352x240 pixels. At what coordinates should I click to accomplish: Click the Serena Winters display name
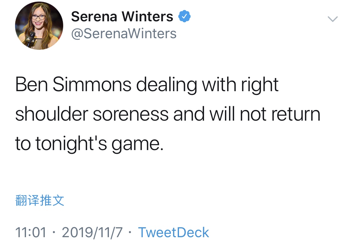[122, 16]
